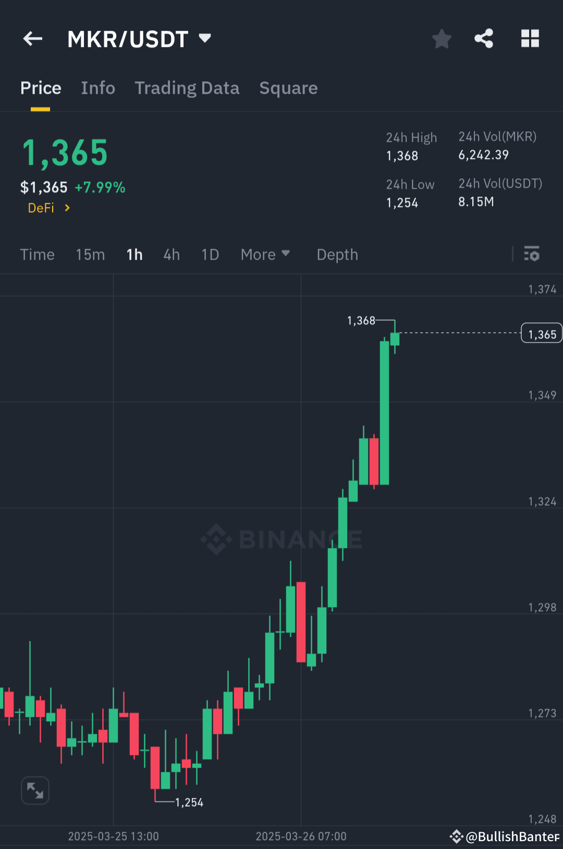Select the Time interval option

[x=37, y=254]
